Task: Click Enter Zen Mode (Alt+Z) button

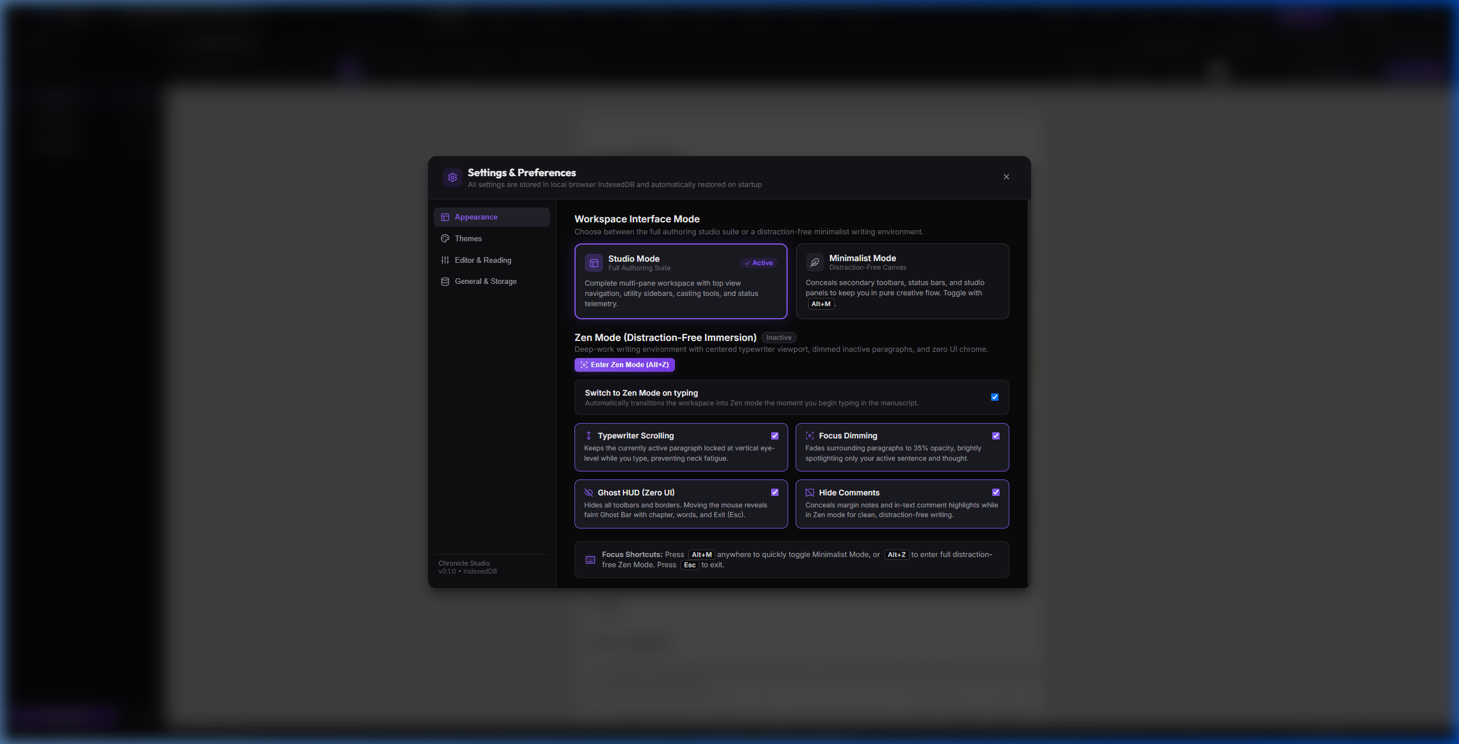Action: [x=625, y=365]
